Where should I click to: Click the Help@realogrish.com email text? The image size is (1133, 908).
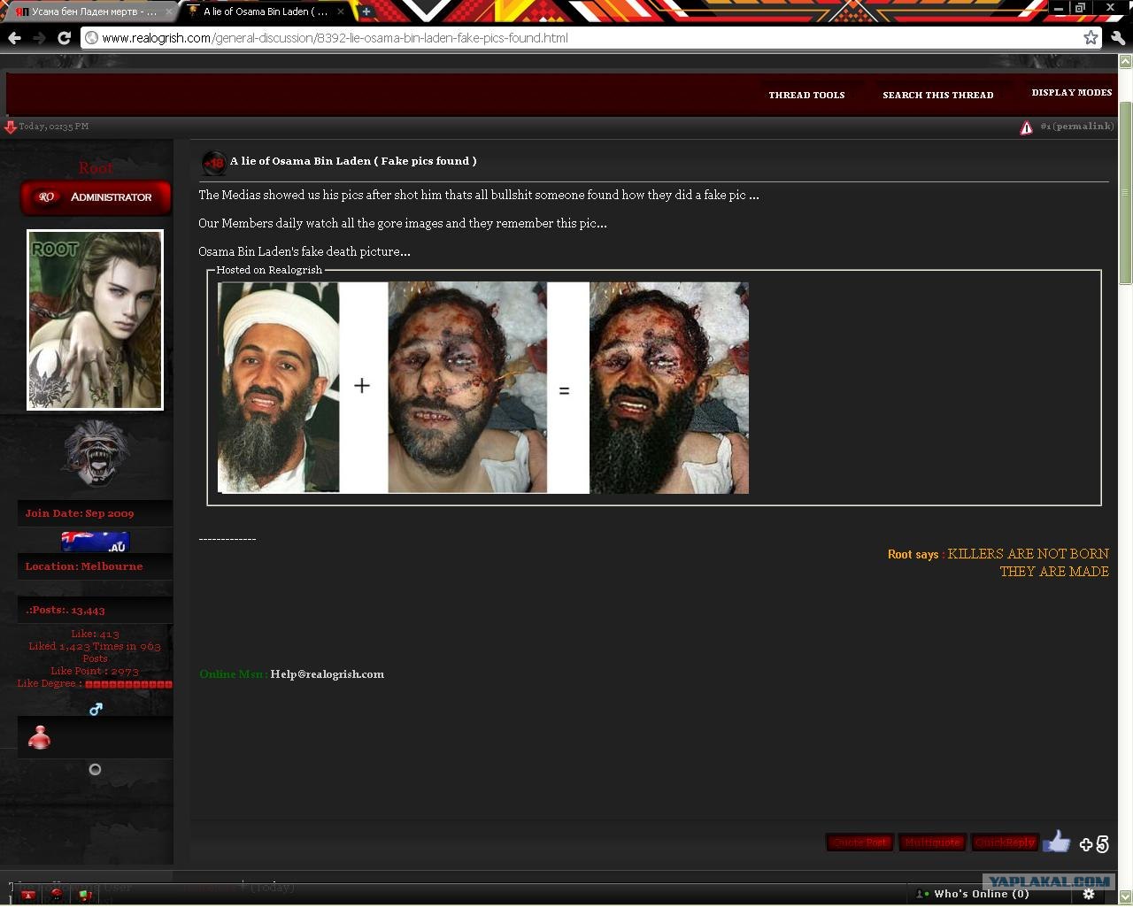[x=328, y=674]
